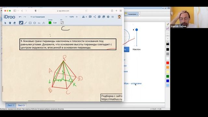Switch to the Лист 3 tab
The height and width of the screenshot is (117, 208).
pos(21,105)
